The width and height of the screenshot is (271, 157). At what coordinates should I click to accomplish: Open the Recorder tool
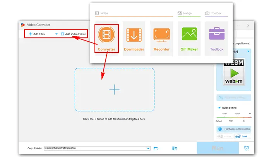click(x=161, y=39)
